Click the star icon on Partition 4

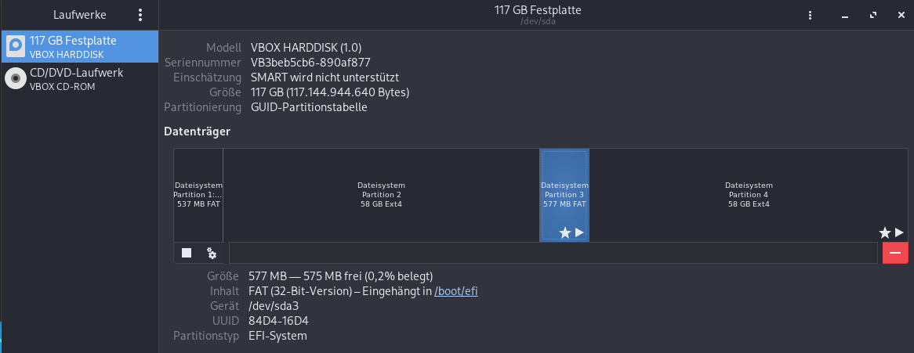[885, 232]
